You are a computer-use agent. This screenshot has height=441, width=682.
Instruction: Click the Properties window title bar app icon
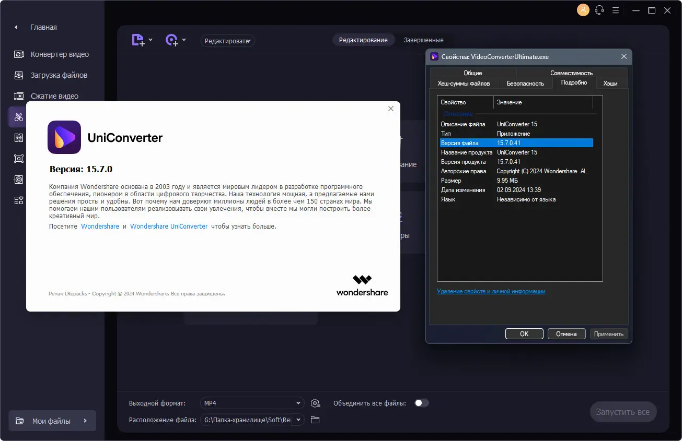(x=434, y=56)
